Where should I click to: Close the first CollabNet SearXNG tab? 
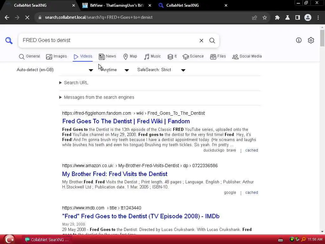(74, 6)
